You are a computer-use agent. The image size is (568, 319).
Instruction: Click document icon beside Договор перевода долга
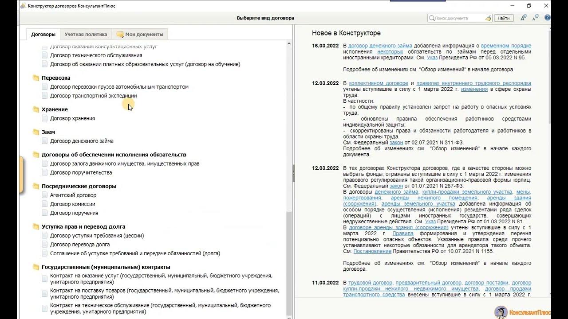(44, 244)
